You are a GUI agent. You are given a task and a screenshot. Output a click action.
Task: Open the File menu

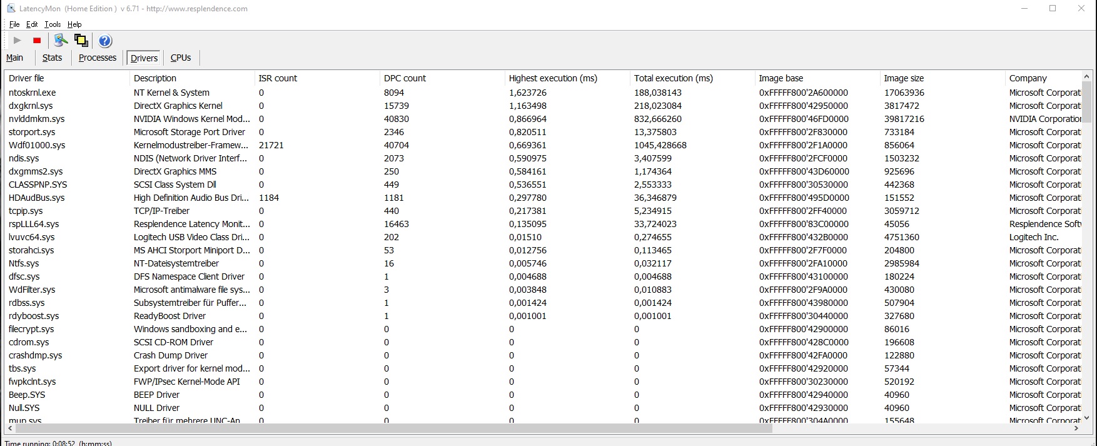point(14,24)
